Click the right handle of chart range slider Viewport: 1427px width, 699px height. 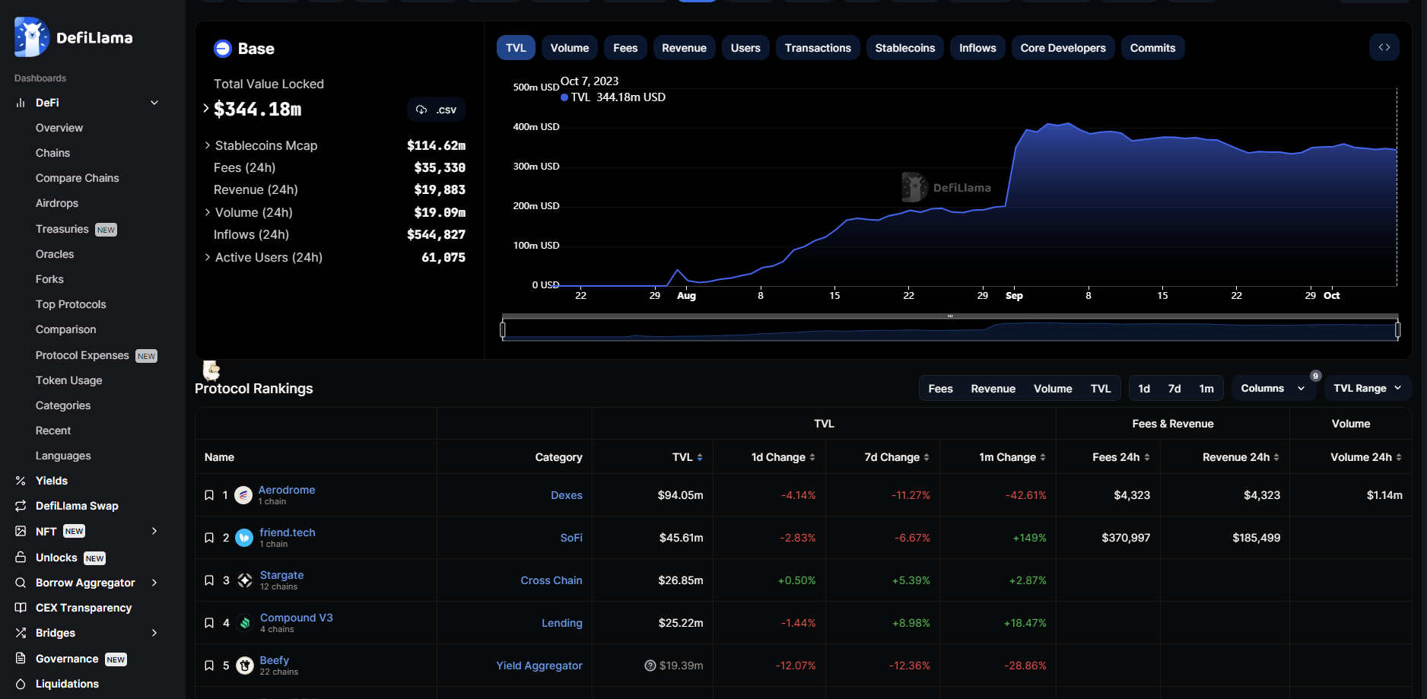point(1397,329)
